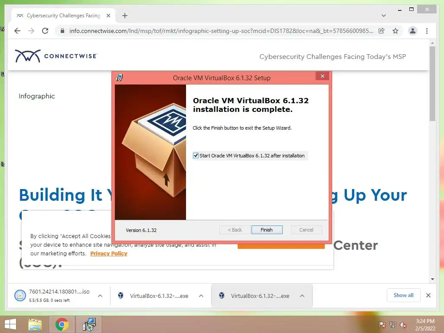Bookmark this page with the star icon

click(395, 31)
